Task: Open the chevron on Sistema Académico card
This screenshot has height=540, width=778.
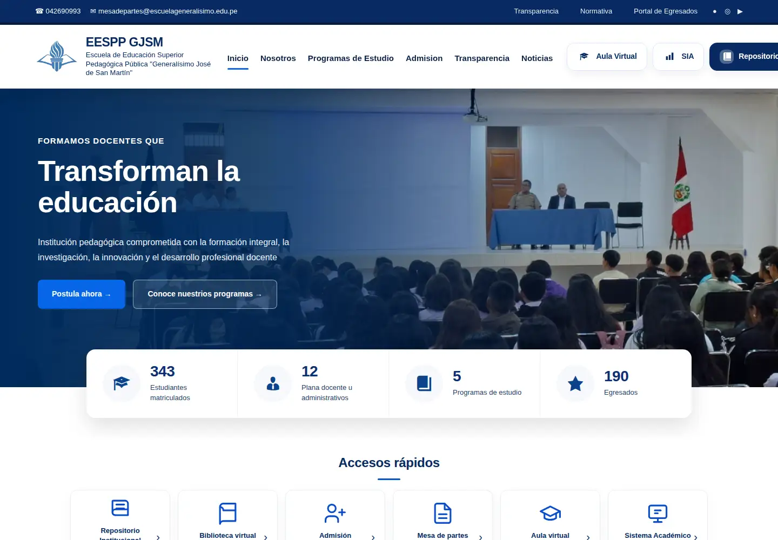Action: coord(695,537)
